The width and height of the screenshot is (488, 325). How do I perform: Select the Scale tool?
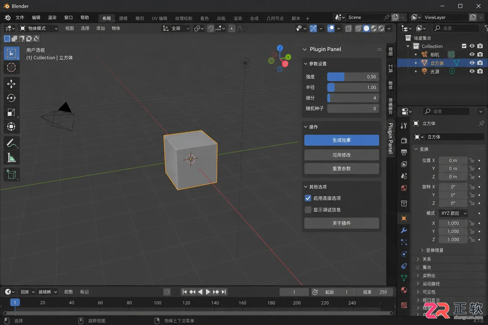click(11, 112)
